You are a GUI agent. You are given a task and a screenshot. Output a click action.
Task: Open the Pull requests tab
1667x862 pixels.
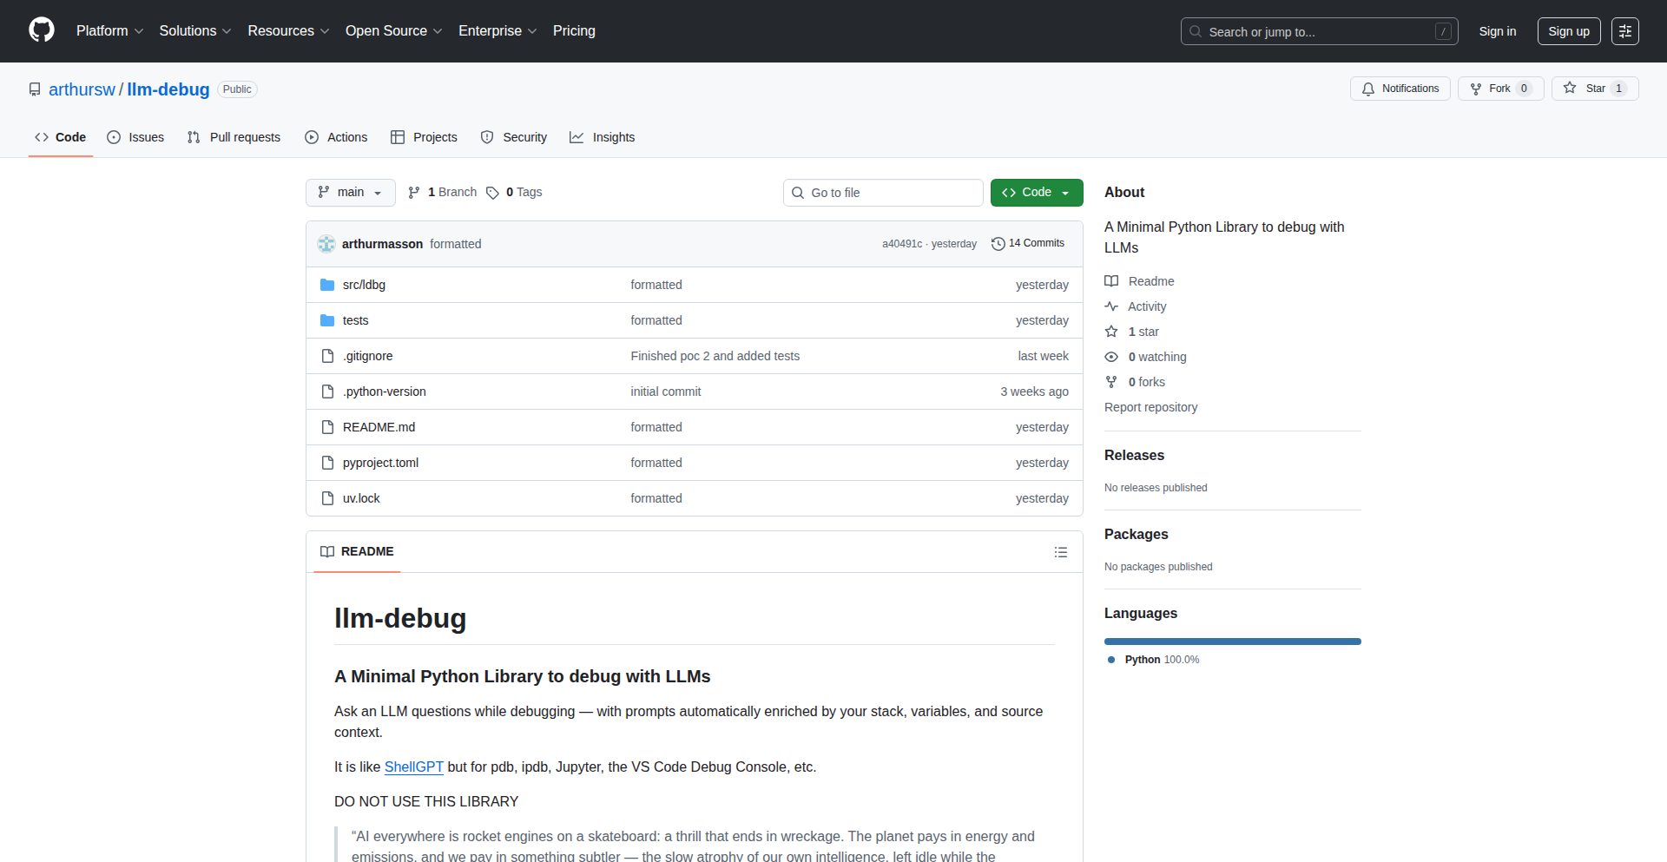coord(234,137)
